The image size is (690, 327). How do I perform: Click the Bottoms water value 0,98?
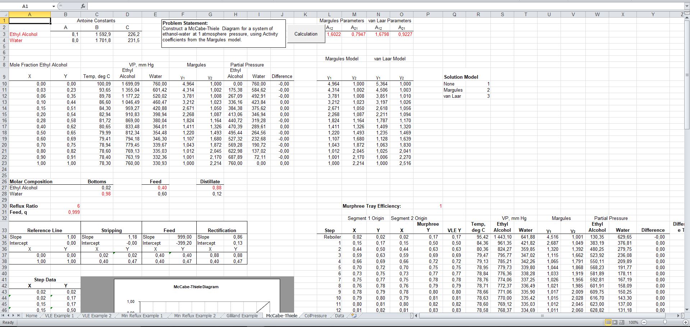106,194
